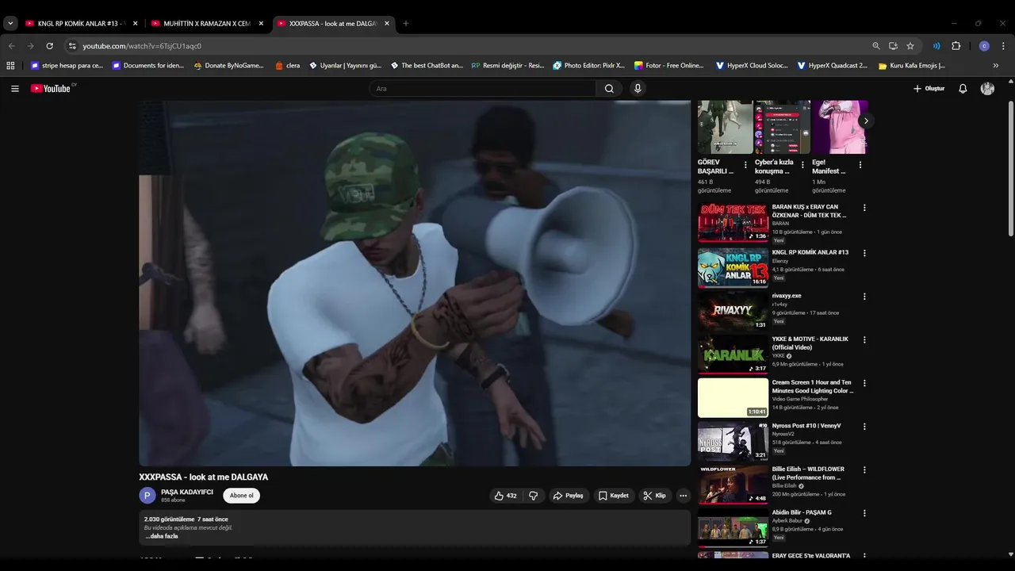The image size is (1015, 571).
Task: Open the KNGL RP KOMİK ANLAR 13 thumbnail
Action: click(733, 267)
